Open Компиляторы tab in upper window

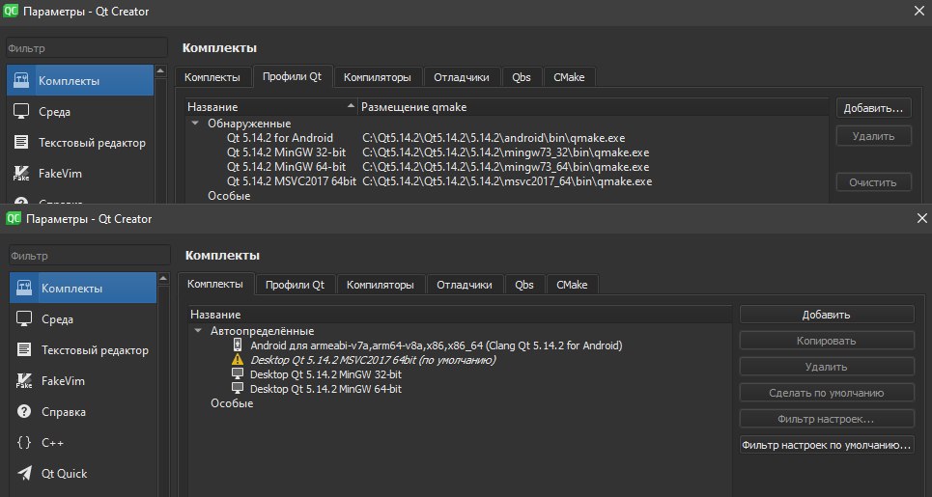pyautogui.click(x=378, y=77)
